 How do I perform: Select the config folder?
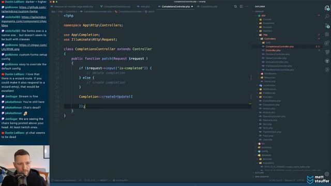(x=264, y=151)
